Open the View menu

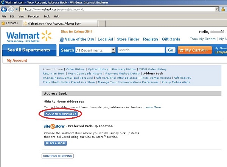tap(21, 16)
